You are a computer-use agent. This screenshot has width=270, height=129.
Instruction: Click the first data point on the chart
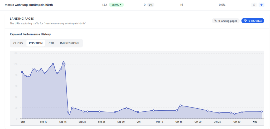(22, 72)
